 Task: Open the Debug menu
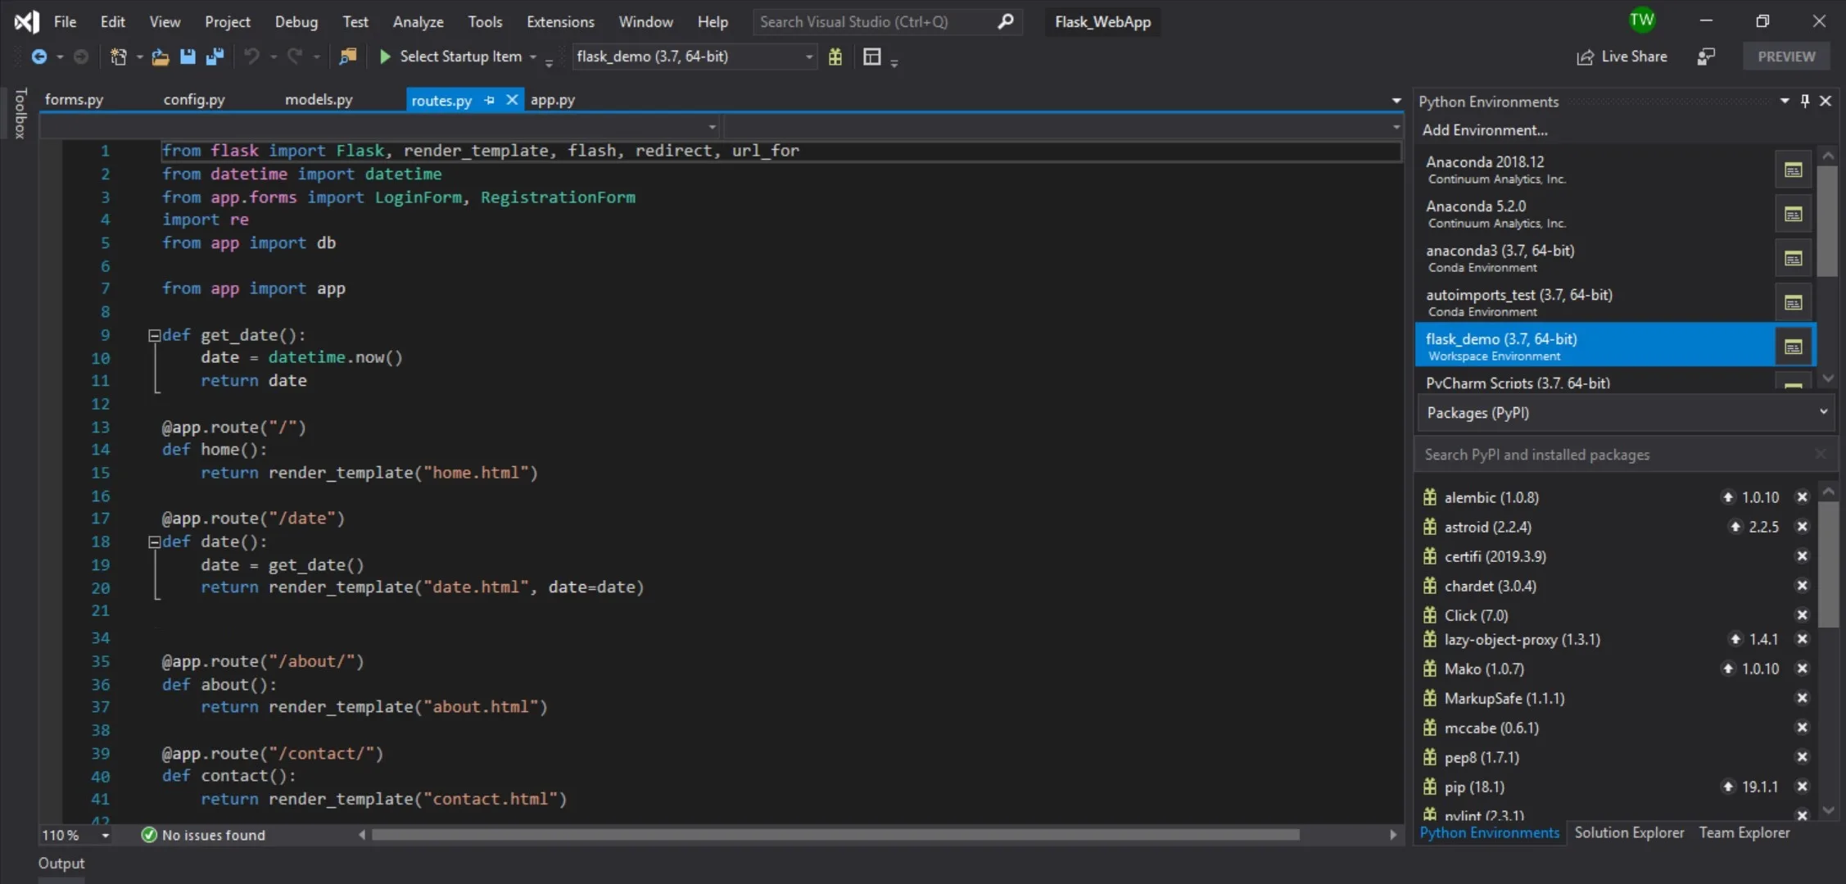point(296,21)
